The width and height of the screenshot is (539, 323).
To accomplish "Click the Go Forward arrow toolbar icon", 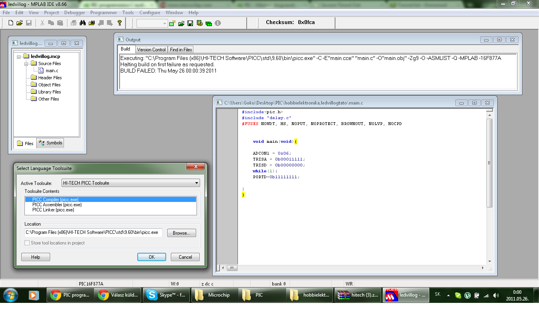I will pyautogui.click(x=110, y=23).
